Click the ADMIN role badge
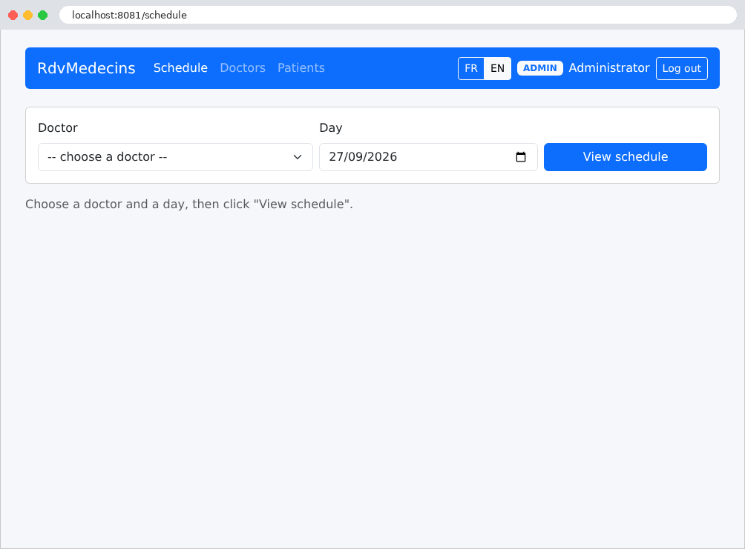 click(539, 68)
